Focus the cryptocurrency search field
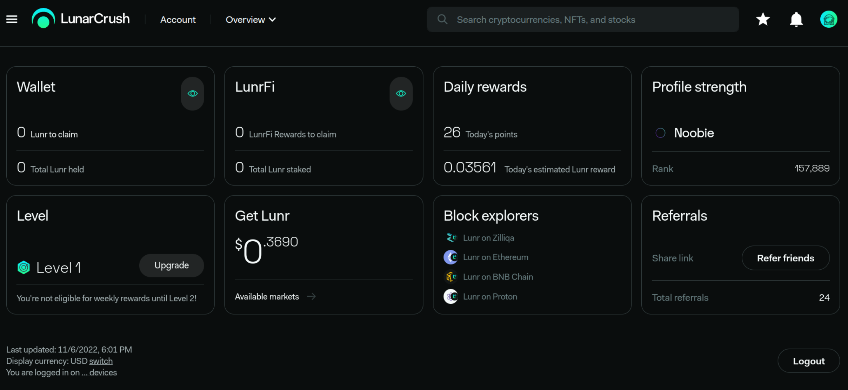 click(582, 20)
